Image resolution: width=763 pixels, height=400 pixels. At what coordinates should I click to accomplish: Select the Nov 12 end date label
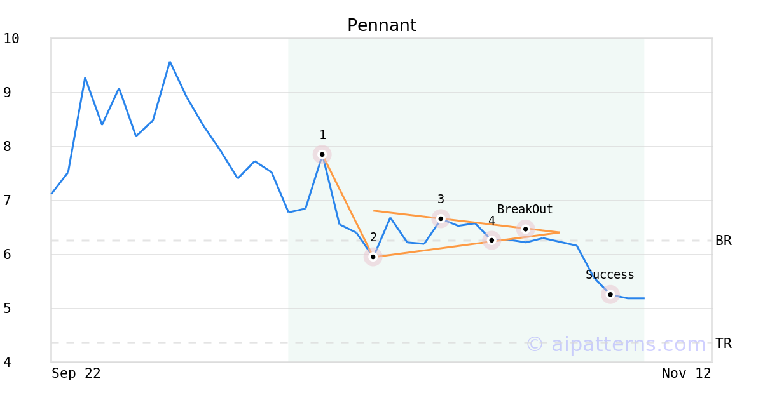[x=686, y=373]
